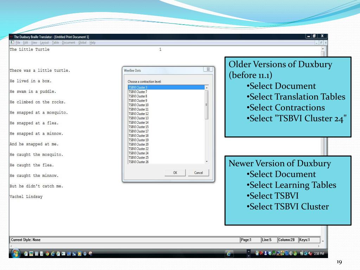Click the line "And he snapped at me."
Viewport: 360px width, 270px height.
(x=34, y=144)
